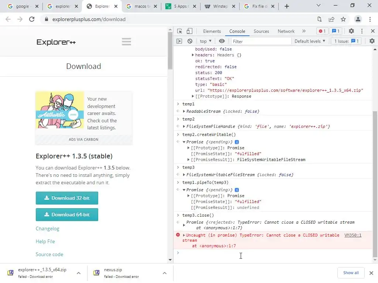
Task: Click the info badge beside pipeTo Promise
Action: click(x=237, y=190)
